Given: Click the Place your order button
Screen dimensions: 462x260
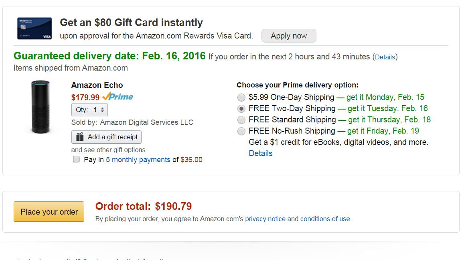Looking at the screenshot, I should (x=49, y=211).
